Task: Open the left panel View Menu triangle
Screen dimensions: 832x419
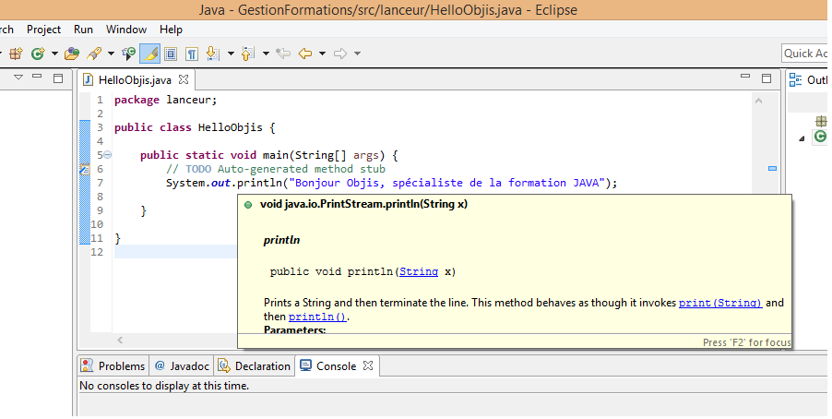Action: click(18, 78)
